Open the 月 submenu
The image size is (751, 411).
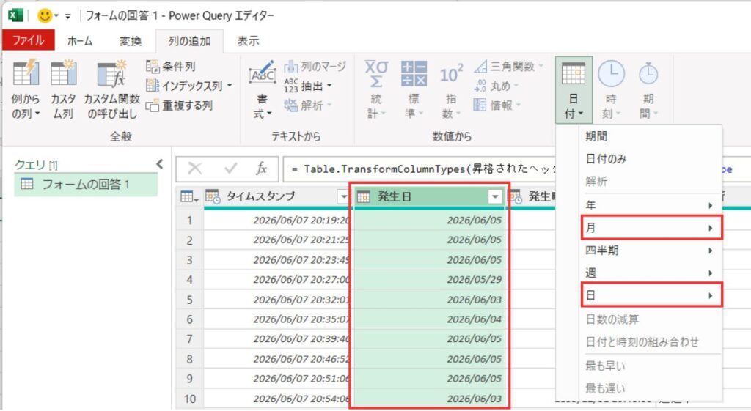651,228
